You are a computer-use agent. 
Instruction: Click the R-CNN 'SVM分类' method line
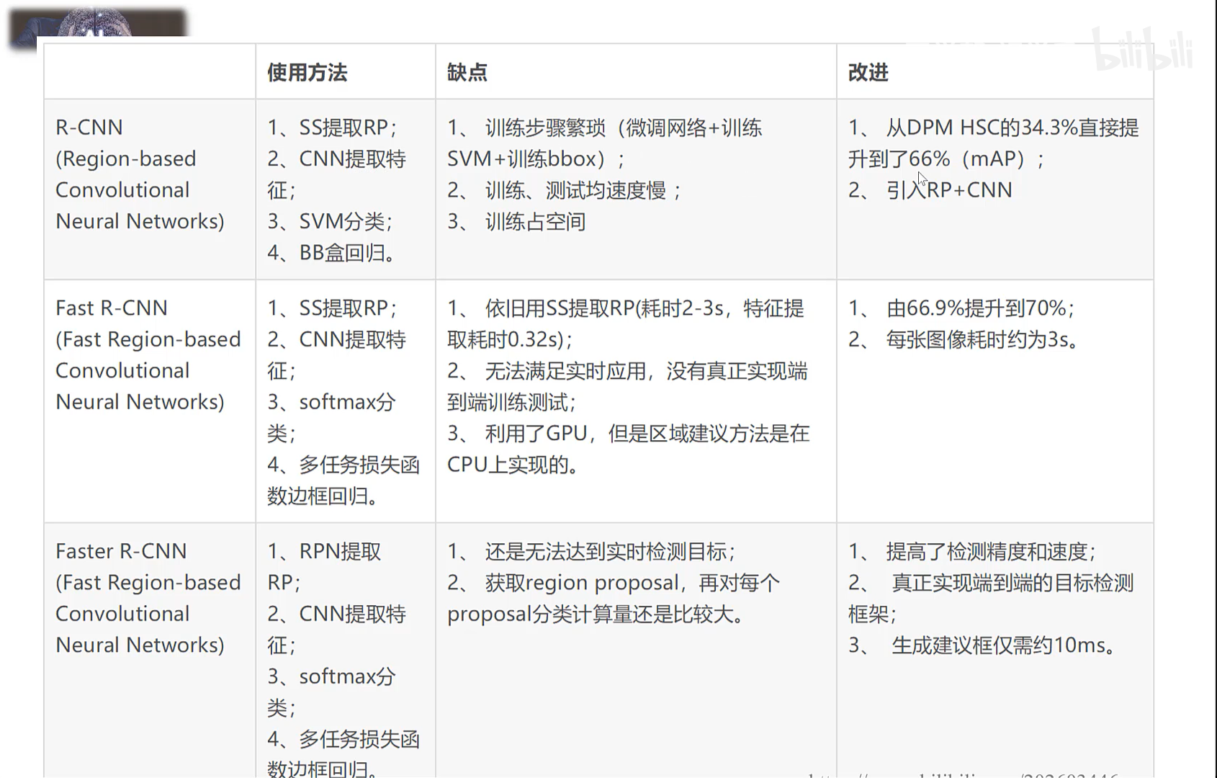tap(331, 221)
